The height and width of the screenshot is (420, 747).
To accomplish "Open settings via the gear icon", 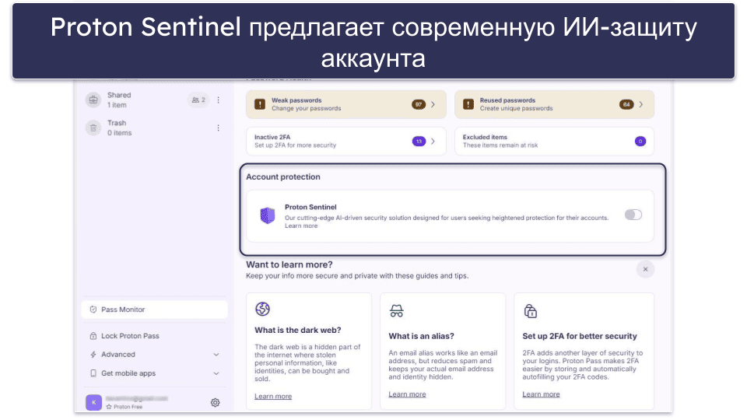I will [x=216, y=402].
